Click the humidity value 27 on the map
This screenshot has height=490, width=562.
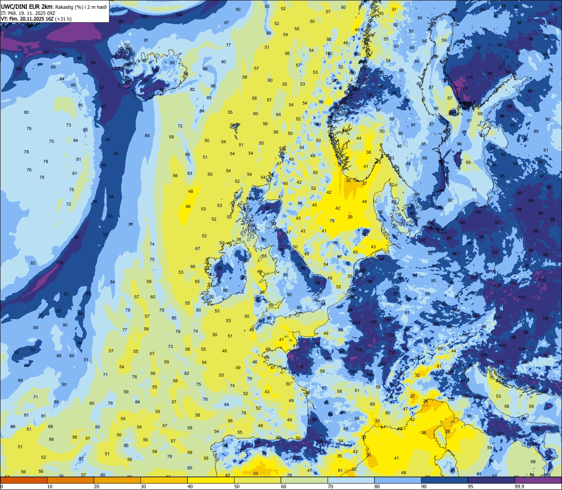point(412,396)
